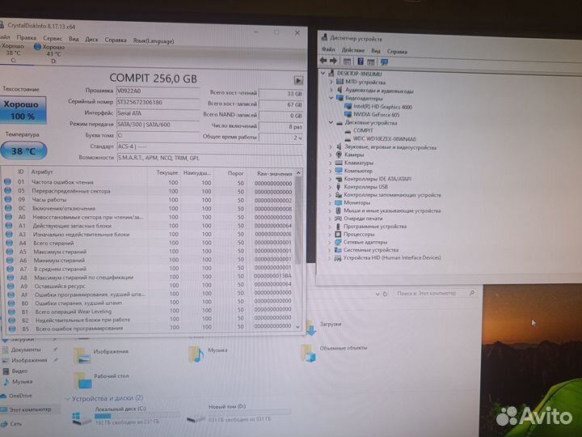
Task: Open the Музыка folder in Explorer
Action: point(209,354)
